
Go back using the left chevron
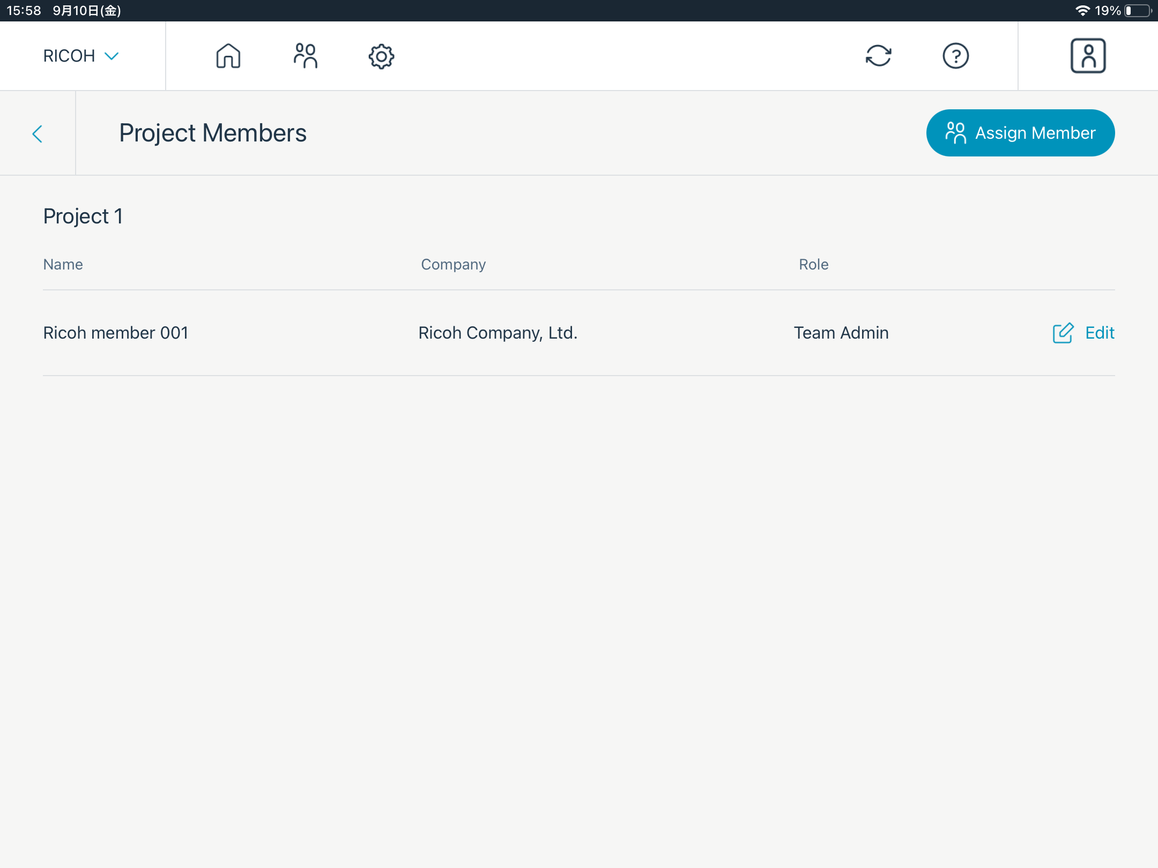click(37, 133)
